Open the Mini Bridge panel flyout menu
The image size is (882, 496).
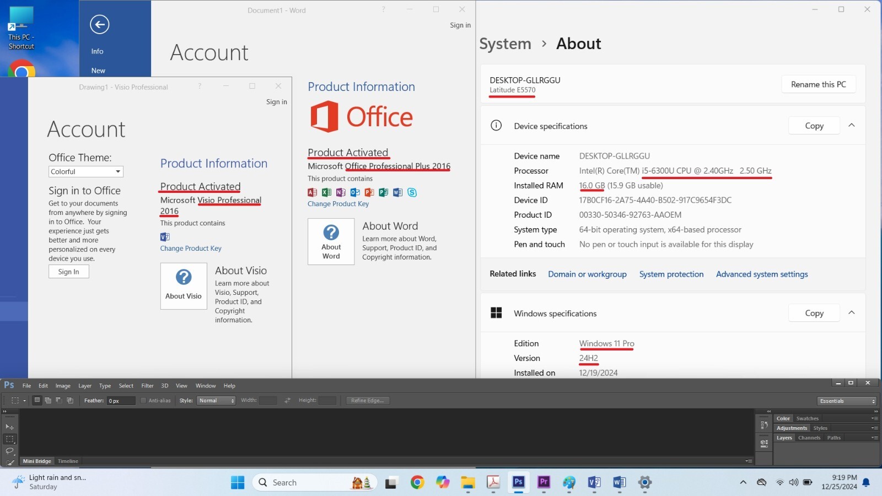pyautogui.click(x=749, y=461)
